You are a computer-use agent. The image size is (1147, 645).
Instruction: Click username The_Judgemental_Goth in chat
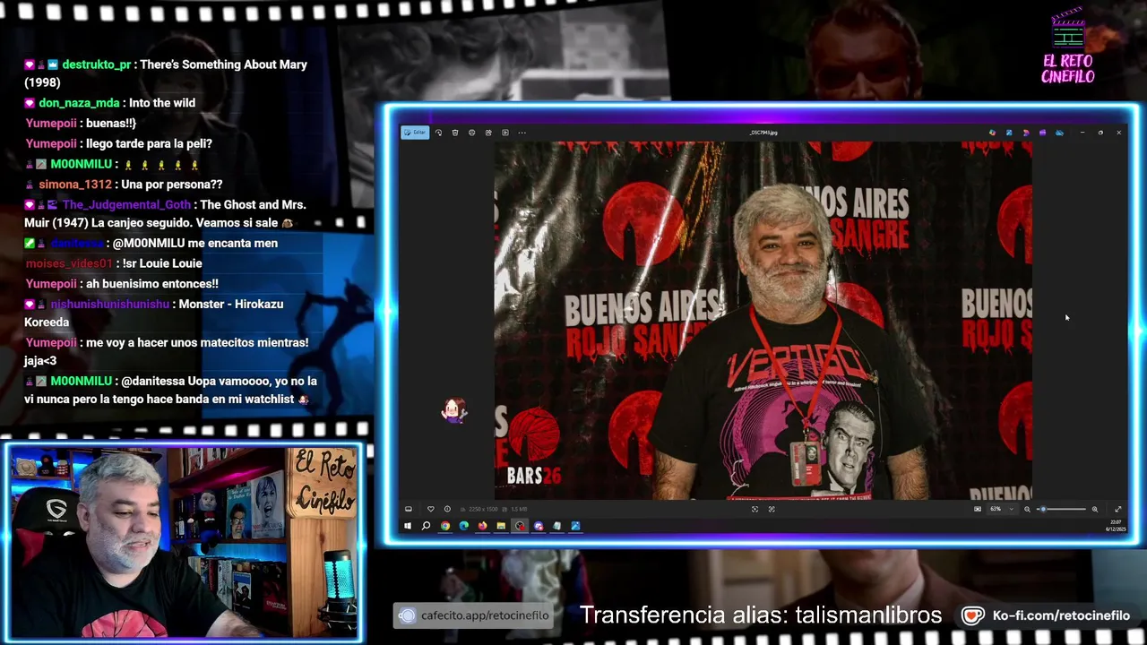(126, 205)
